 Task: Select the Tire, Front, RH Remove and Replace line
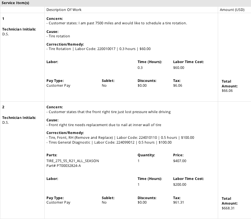(120, 137)
